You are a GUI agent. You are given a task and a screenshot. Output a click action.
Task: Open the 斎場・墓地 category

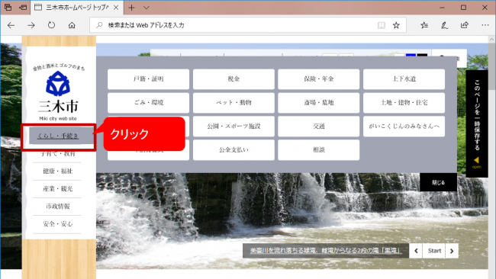[x=319, y=103]
